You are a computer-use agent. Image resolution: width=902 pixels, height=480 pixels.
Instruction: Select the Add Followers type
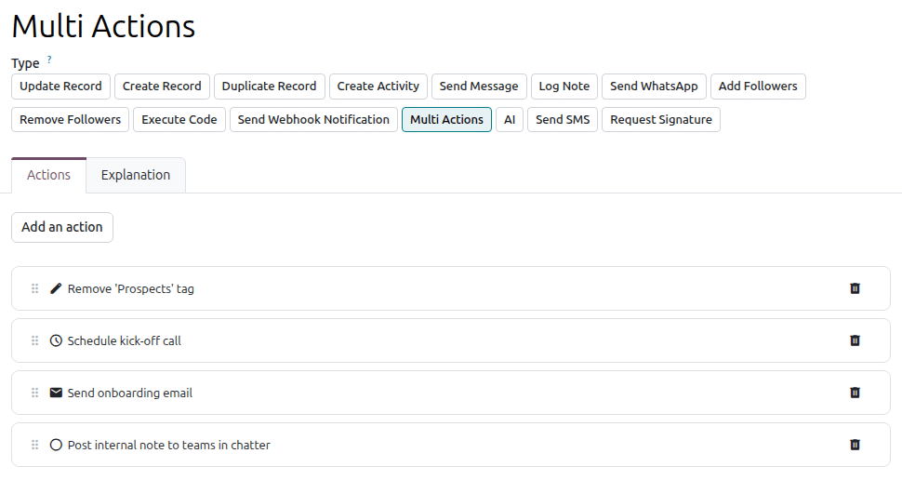pos(758,87)
